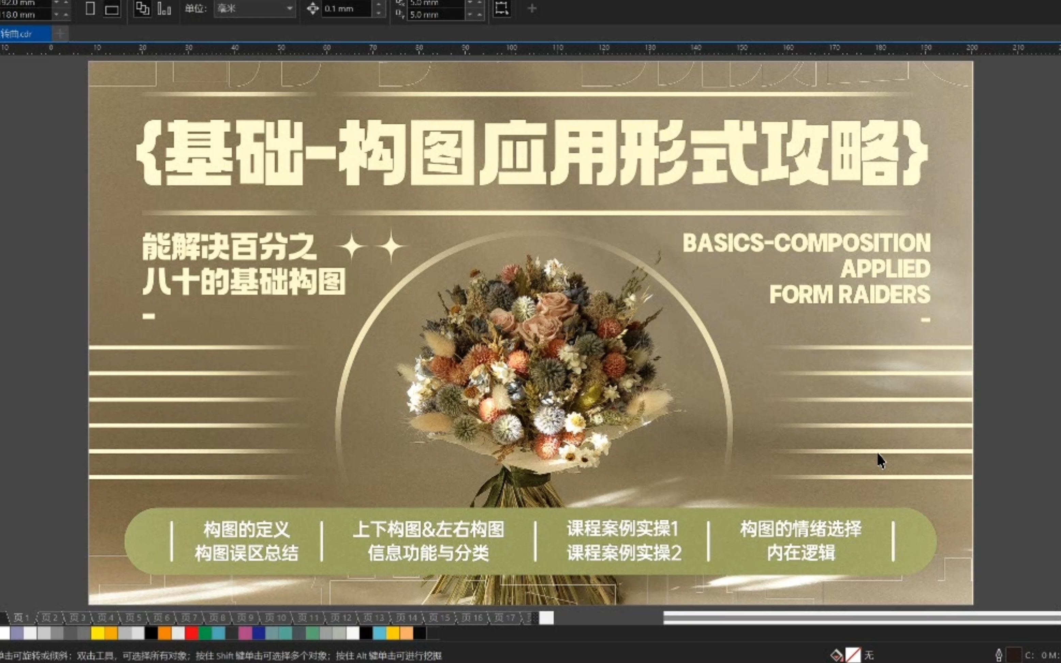Click the 0.1 mm nudge distance field
This screenshot has height=663, width=1061.
click(x=347, y=9)
